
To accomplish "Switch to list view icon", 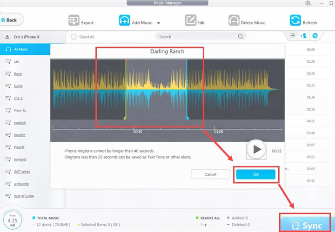I will pyautogui.click(x=293, y=36).
